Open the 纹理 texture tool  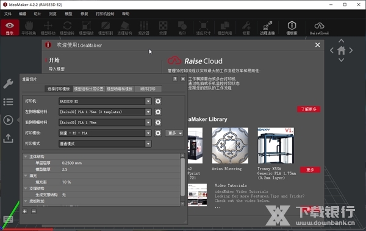[x=163, y=28]
